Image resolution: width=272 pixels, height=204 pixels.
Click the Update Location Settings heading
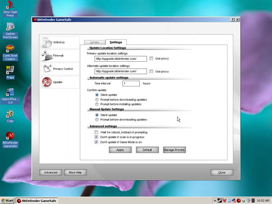click(x=108, y=48)
